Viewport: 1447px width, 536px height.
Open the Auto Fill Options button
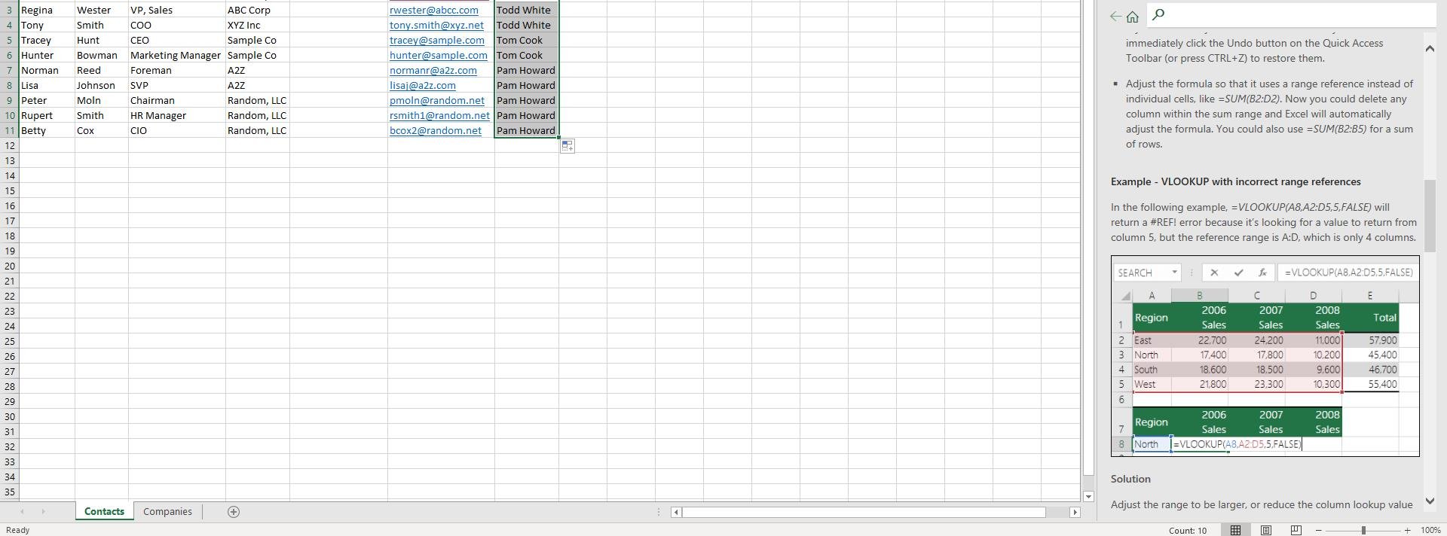click(x=567, y=146)
